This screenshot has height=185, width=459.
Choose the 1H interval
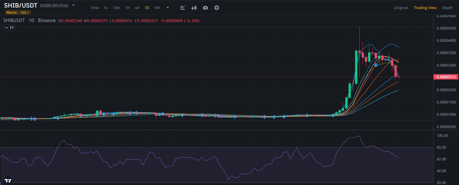point(127,8)
